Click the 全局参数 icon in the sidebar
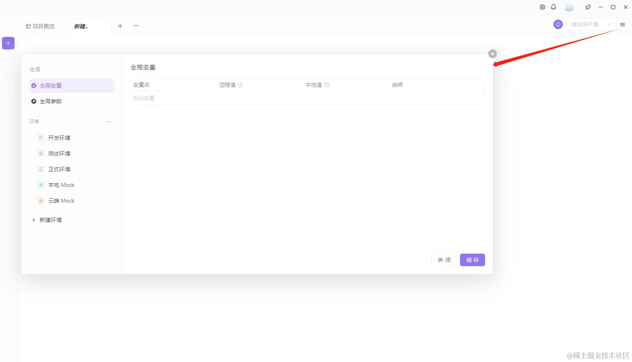Viewport: 632px width, 362px height. 34,101
